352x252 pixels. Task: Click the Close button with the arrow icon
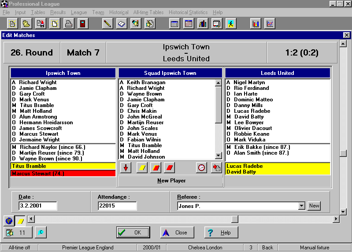(177, 232)
